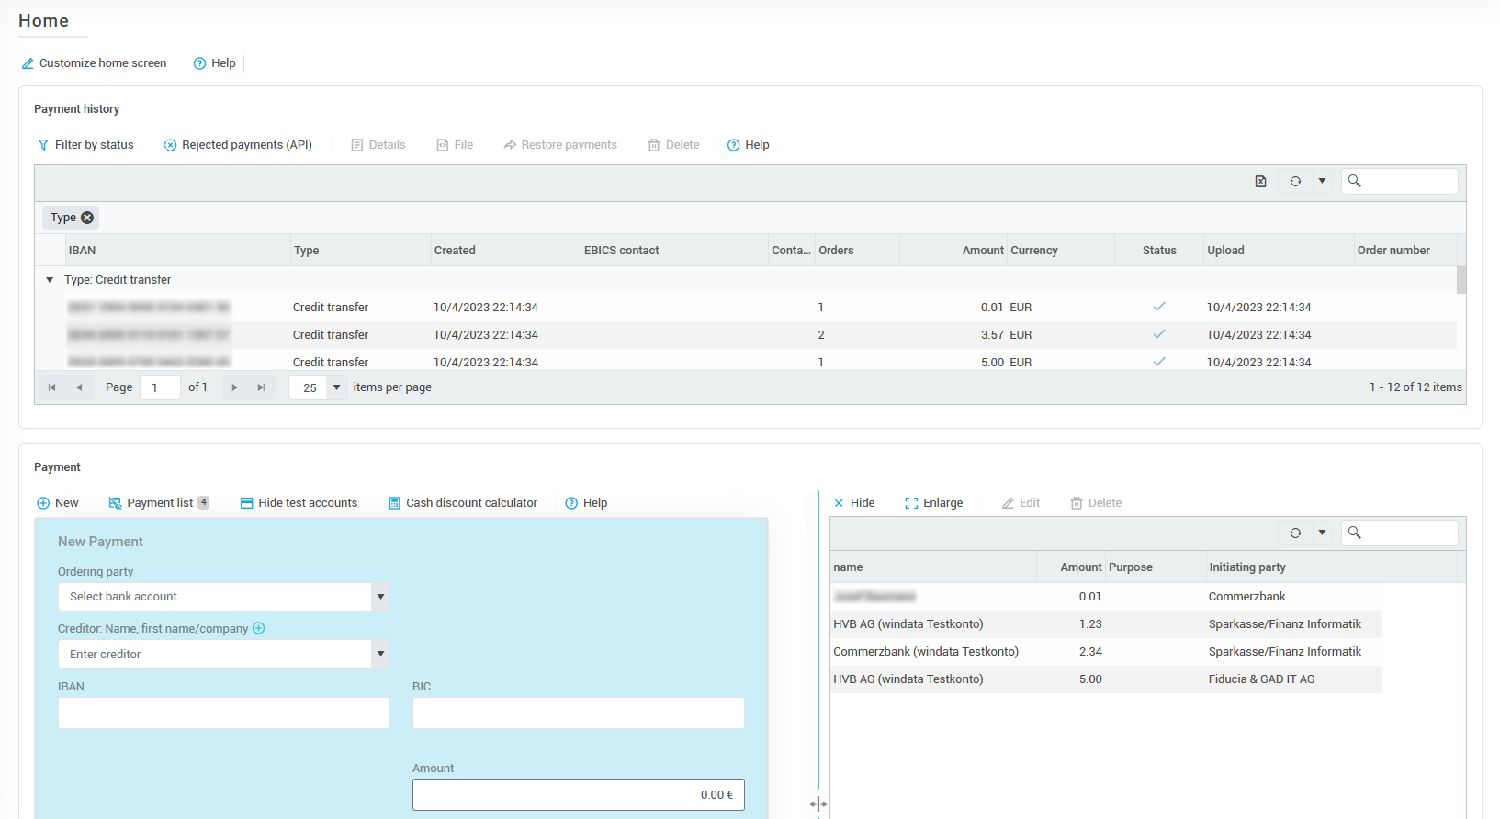The image size is (1500, 819).
Task: Collapse the Type: Credit transfer group
Action: [x=50, y=280]
